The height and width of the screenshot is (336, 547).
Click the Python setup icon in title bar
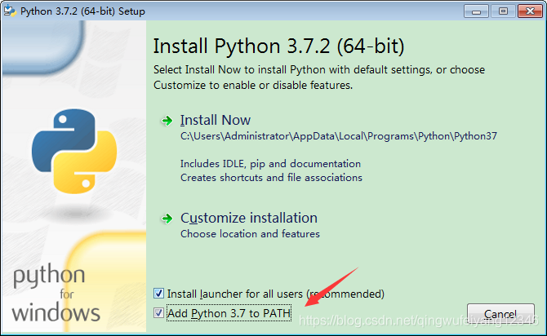tap(10, 11)
